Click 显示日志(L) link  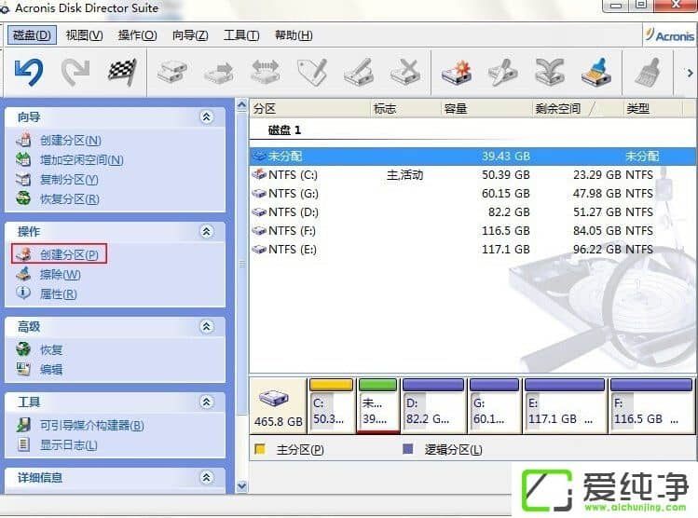pos(69,445)
